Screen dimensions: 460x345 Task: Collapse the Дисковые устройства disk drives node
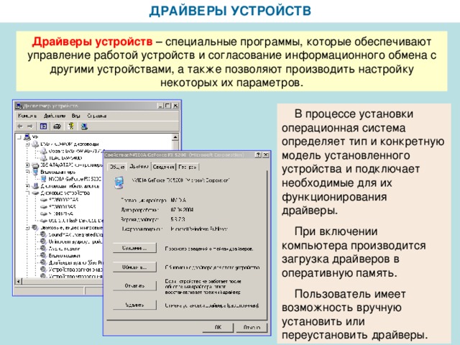27,193
